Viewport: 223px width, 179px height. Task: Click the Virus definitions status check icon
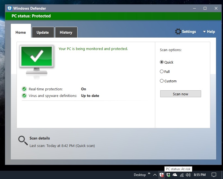pyautogui.click(x=24, y=96)
